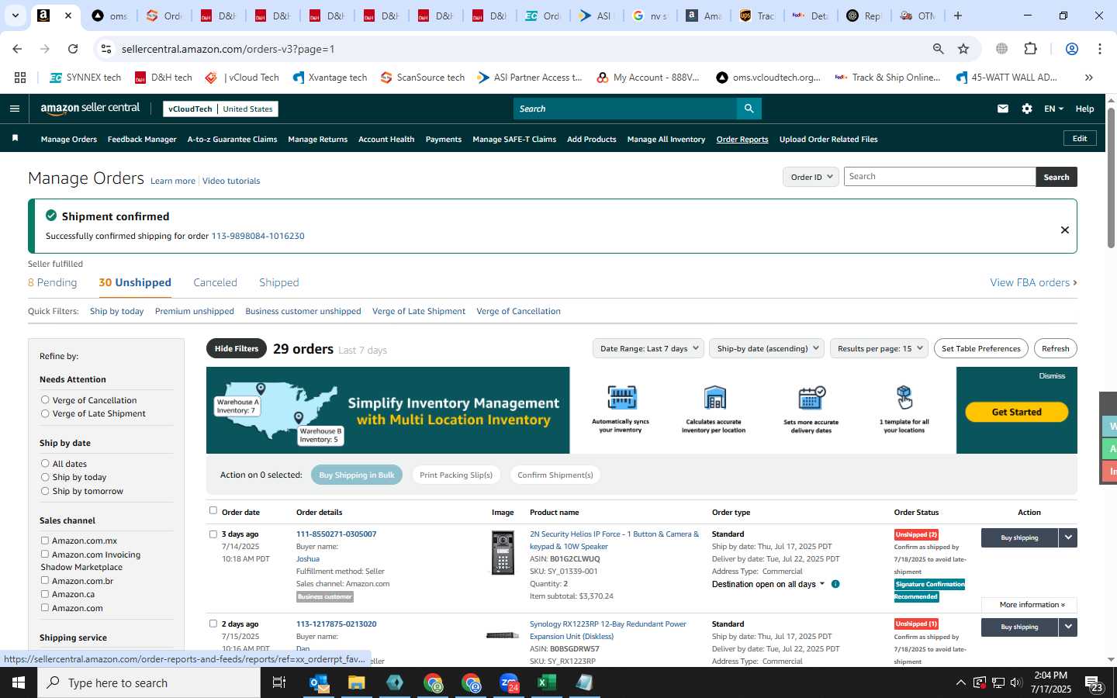
Task: Open Excel from the taskbar
Action: (x=547, y=682)
